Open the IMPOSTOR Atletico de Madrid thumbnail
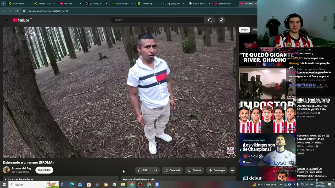 point(267,117)
